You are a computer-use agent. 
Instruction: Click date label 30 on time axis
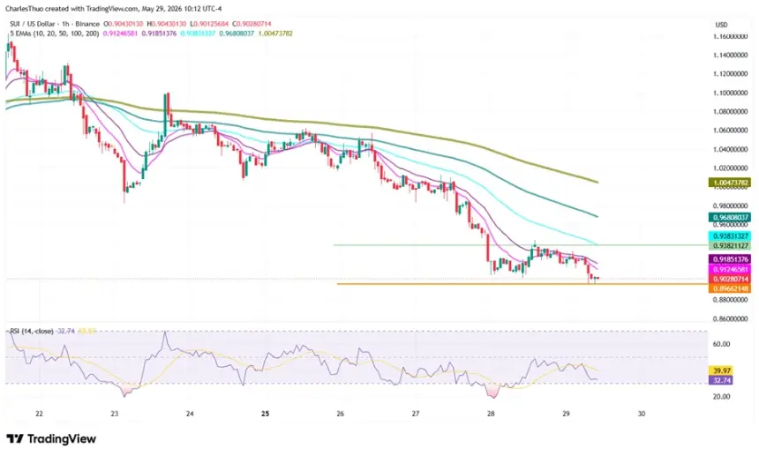tap(642, 414)
